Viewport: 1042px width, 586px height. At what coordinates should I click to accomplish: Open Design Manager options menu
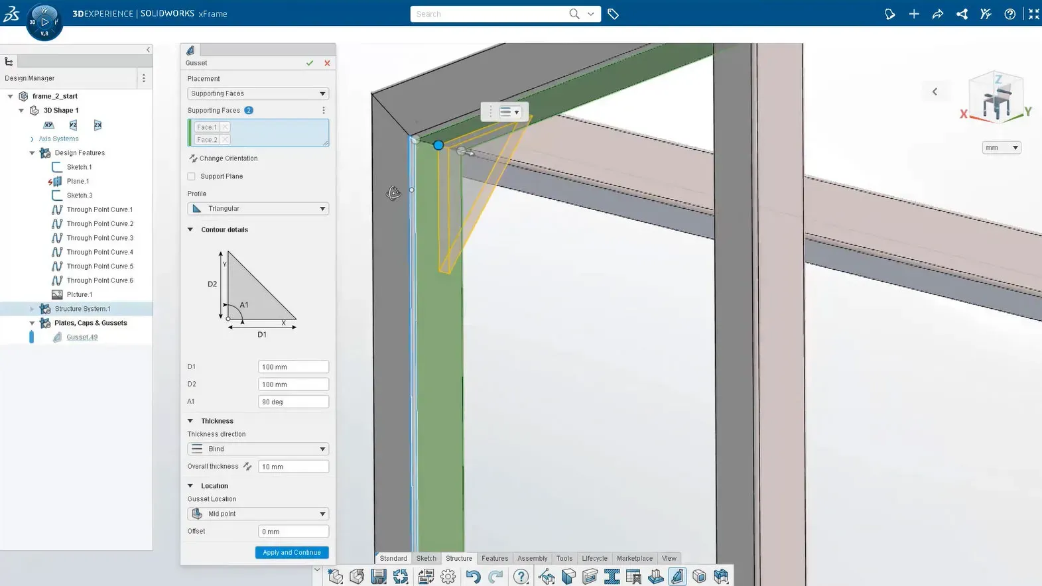point(143,78)
